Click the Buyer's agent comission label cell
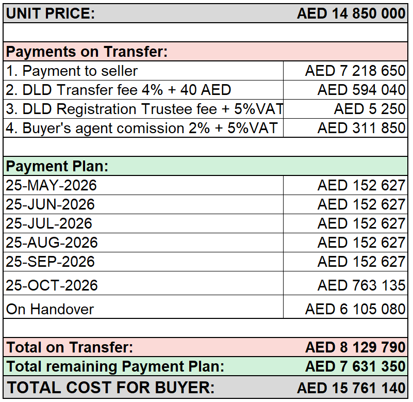Viewport: 413px width, 402px height. (x=143, y=128)
